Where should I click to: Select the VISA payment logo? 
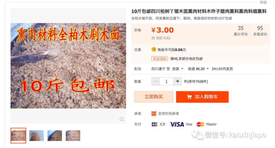pos(177,124)
